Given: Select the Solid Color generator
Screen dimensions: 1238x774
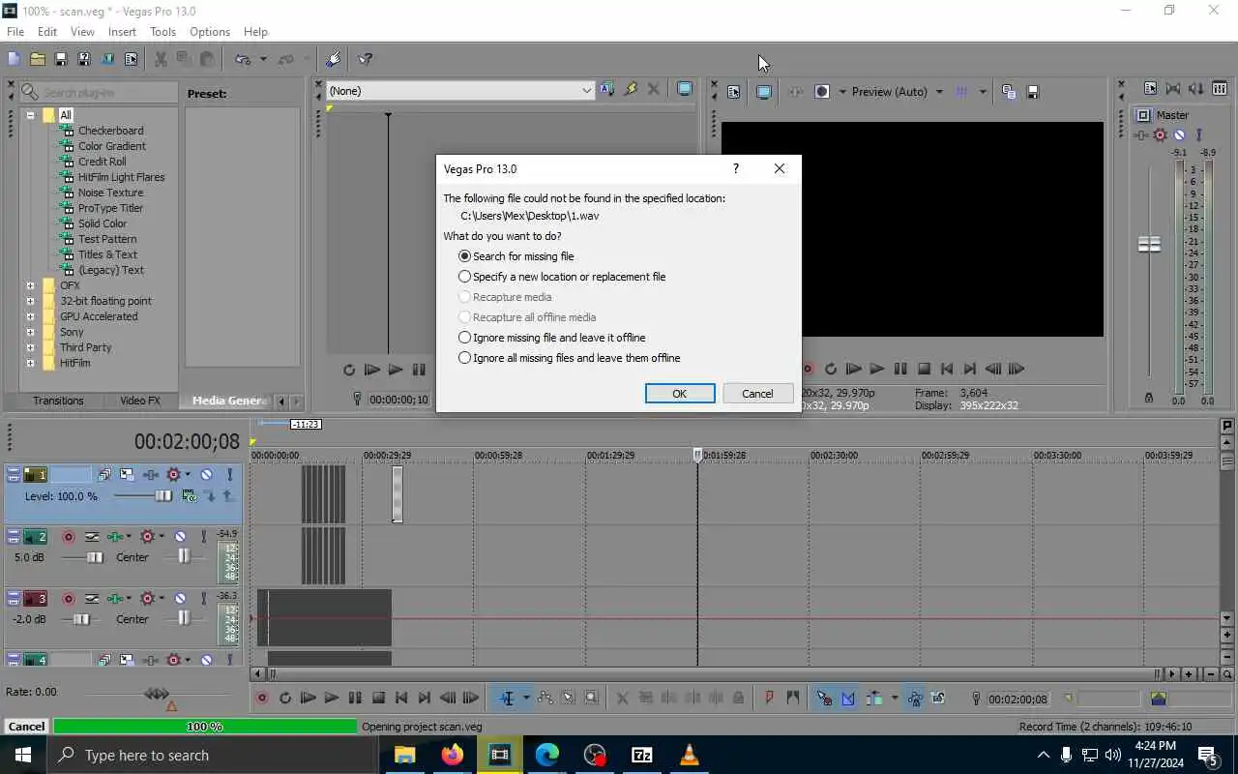Looking at the screenshot, I should [x=103, y=223].
